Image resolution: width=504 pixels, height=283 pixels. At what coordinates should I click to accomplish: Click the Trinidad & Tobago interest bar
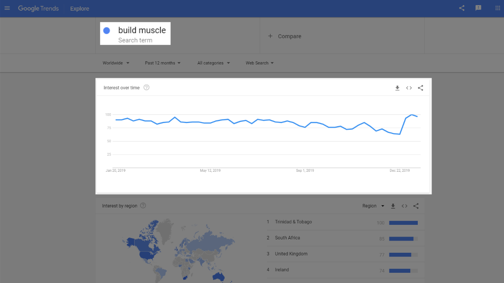coord(403,223)
